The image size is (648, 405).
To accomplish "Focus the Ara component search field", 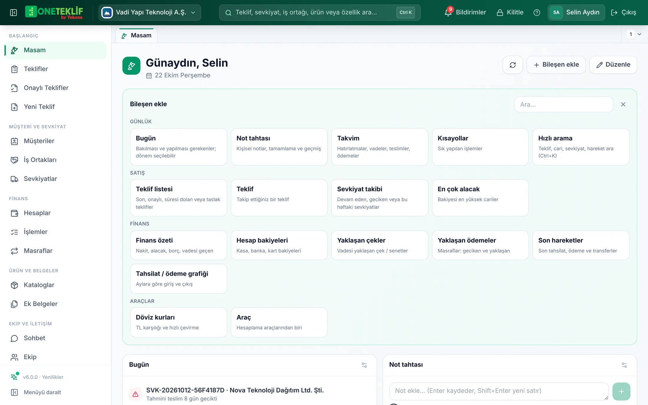I will click(x=563, y=104).
